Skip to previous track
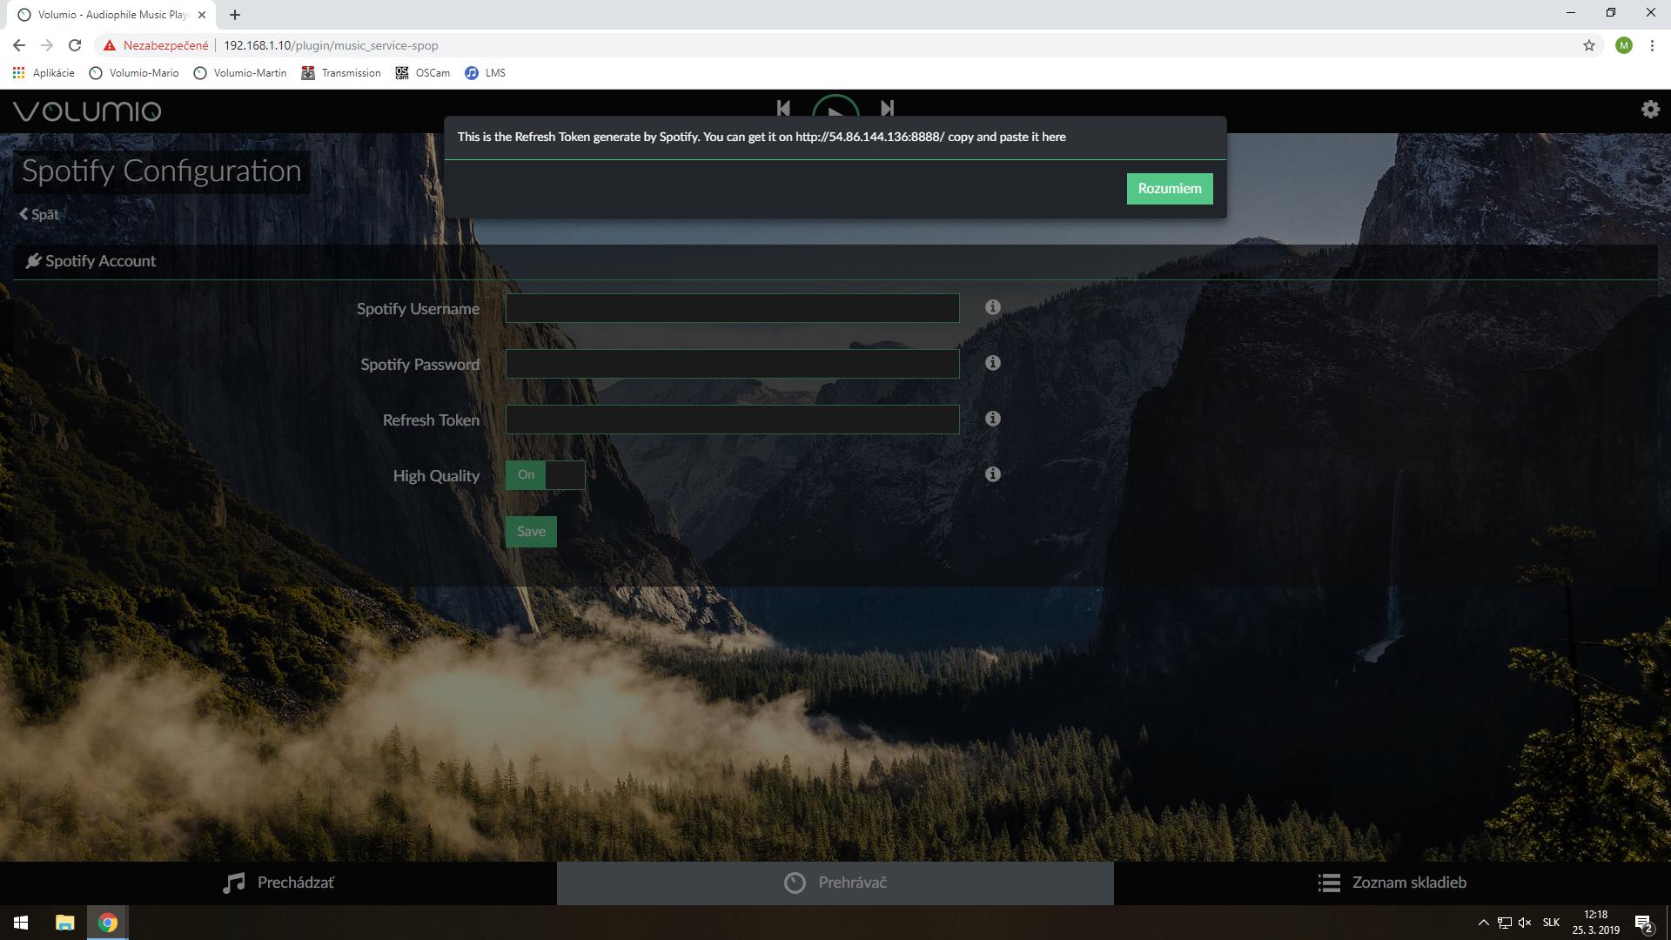 (783, 109)
